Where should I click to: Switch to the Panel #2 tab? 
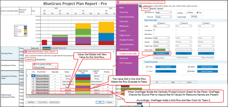[x=153, y=9]
